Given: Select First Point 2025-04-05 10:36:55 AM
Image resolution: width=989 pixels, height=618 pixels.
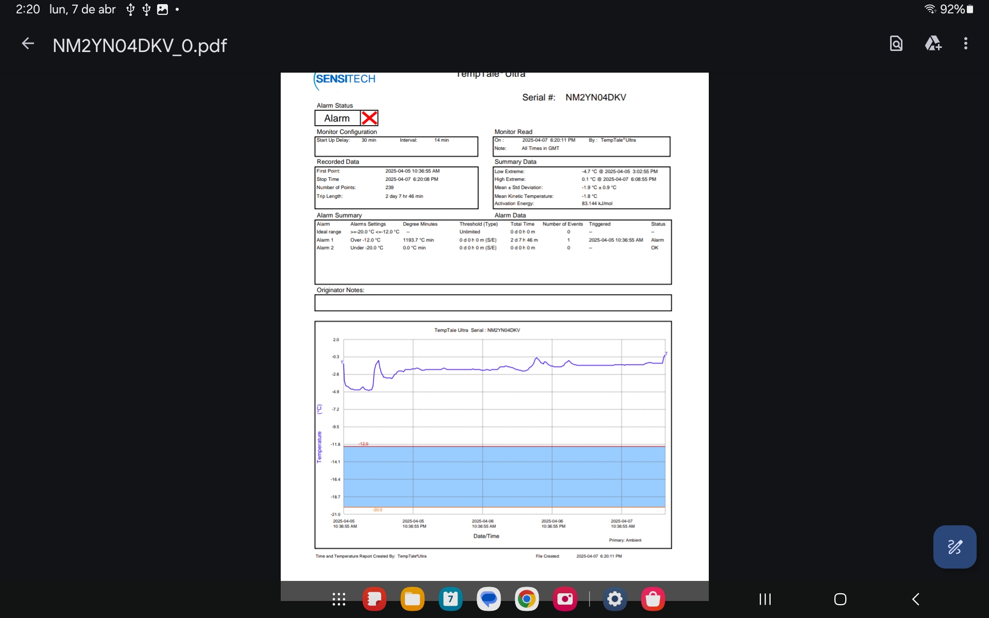Looking at the screenshot, I should pos(413,171).
